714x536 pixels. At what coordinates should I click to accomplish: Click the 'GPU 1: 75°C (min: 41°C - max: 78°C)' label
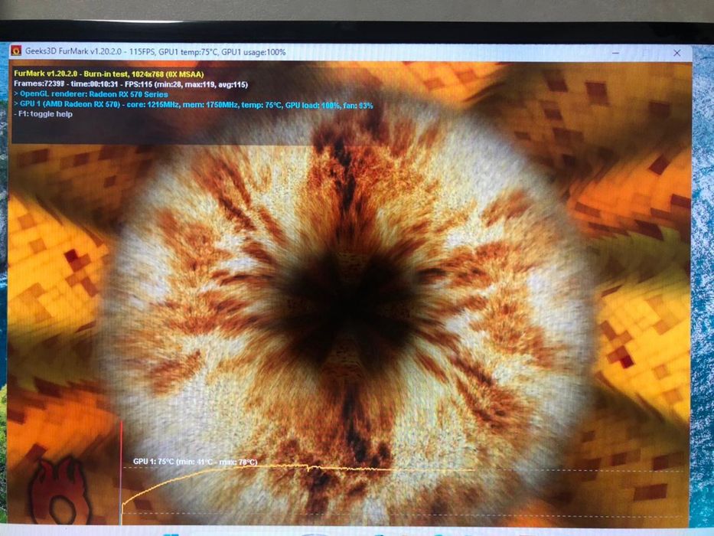[x=195, y=462]
